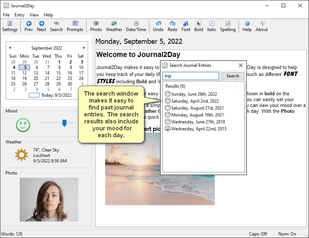
Task: Click mood icon for April 22nd, 2015 result
Action: pyautogui.click(x=168, y=128)
